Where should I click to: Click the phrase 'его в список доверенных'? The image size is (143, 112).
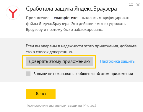(x=49, y=52)
